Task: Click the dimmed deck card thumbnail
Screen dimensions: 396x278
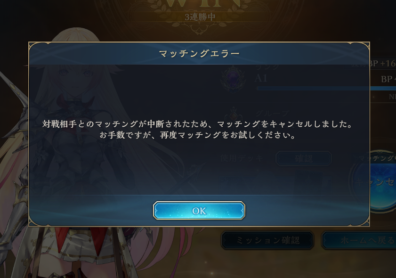Action: pos(309,180)
